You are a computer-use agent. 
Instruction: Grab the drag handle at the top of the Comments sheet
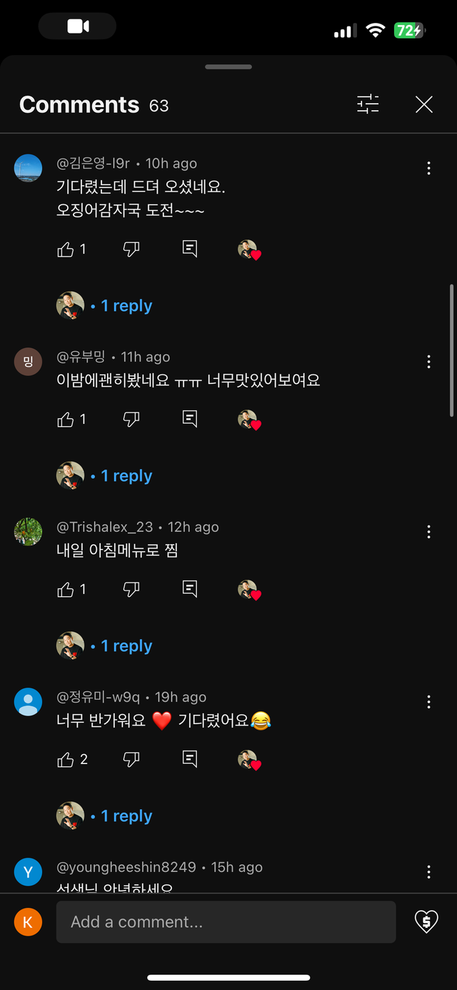(x=228, y=67)
